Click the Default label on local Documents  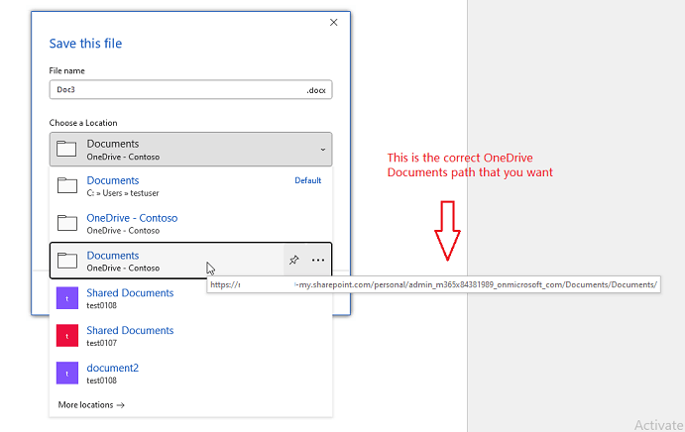(308, 180)
